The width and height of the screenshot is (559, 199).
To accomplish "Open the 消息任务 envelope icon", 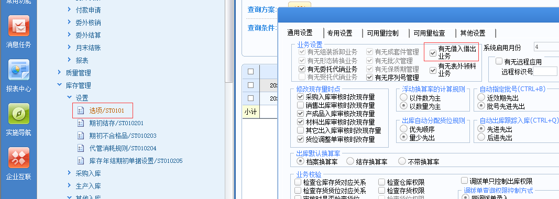I will tap(18, 26).
